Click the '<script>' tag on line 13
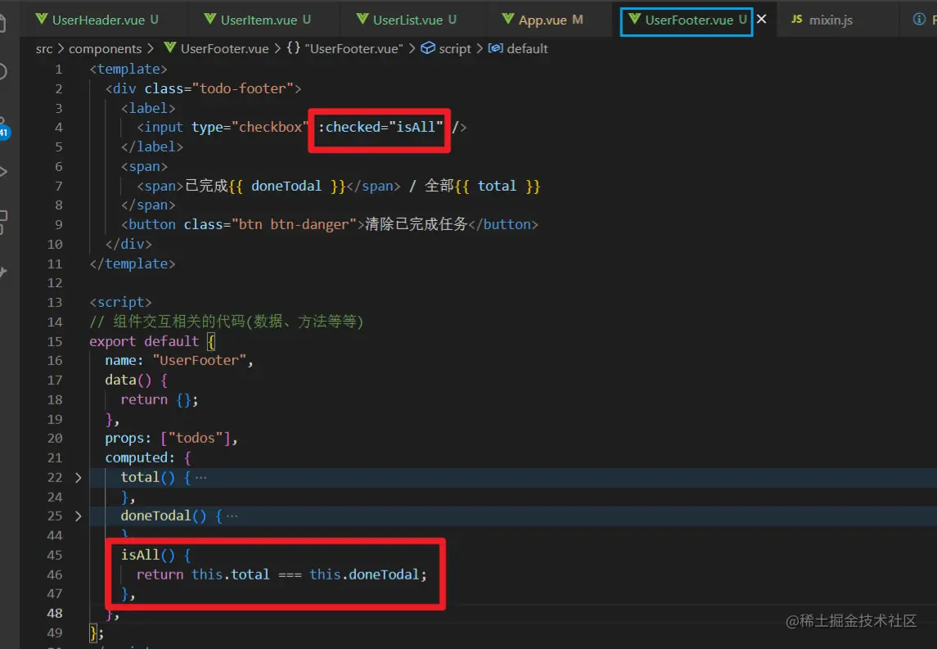Image resolution: width=937 pixels, height=649 pixels. click(x=120, y=302)
